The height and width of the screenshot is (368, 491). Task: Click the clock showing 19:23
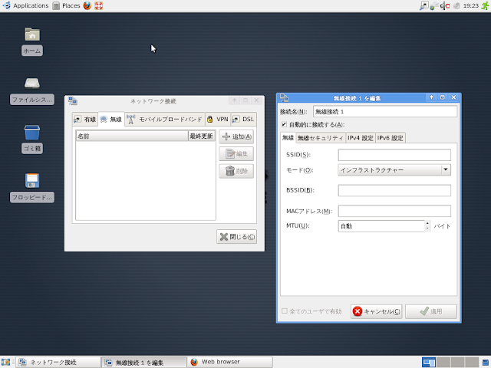tap(470, 5)
